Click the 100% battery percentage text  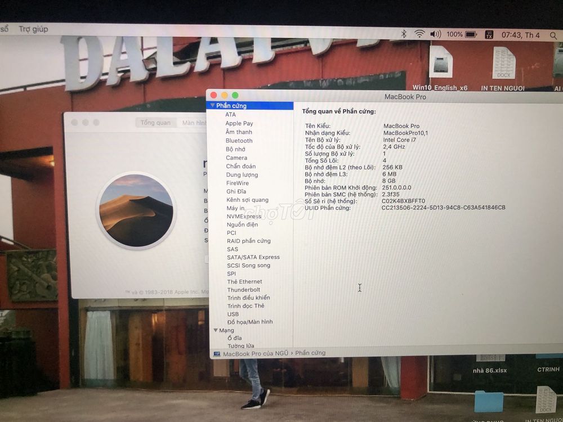[x=454, y=34]
